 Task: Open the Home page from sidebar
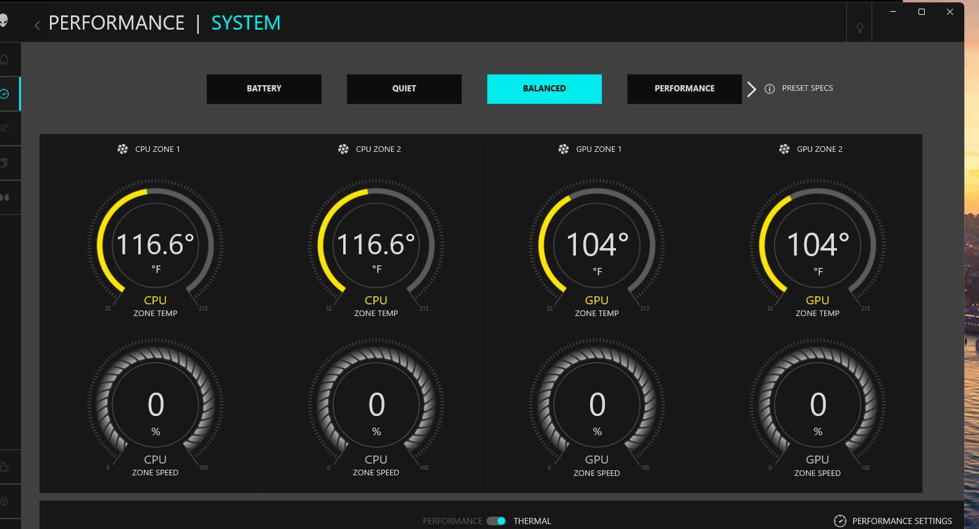click(x=4, y=60)
